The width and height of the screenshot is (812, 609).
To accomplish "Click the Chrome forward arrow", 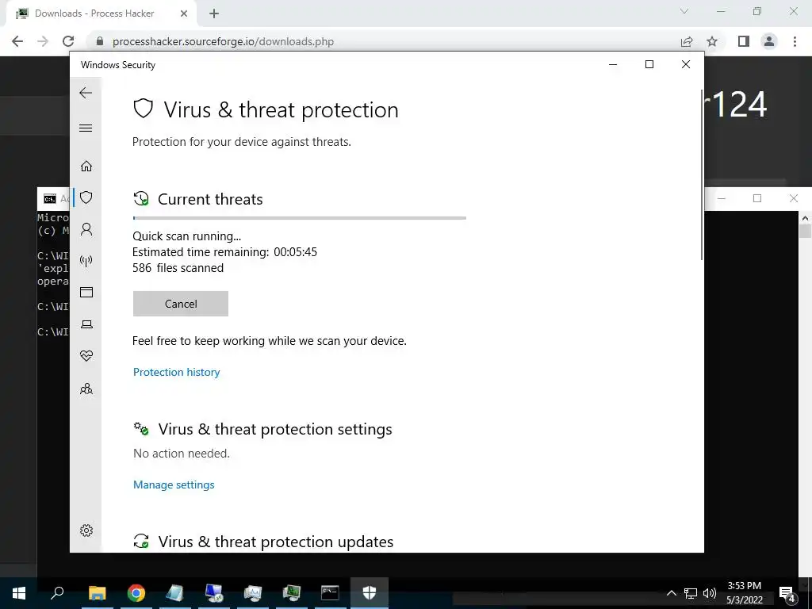I will (x=43, y=41).
